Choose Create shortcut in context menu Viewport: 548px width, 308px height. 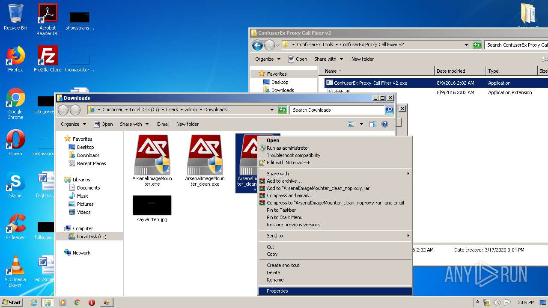click(335, 265)
